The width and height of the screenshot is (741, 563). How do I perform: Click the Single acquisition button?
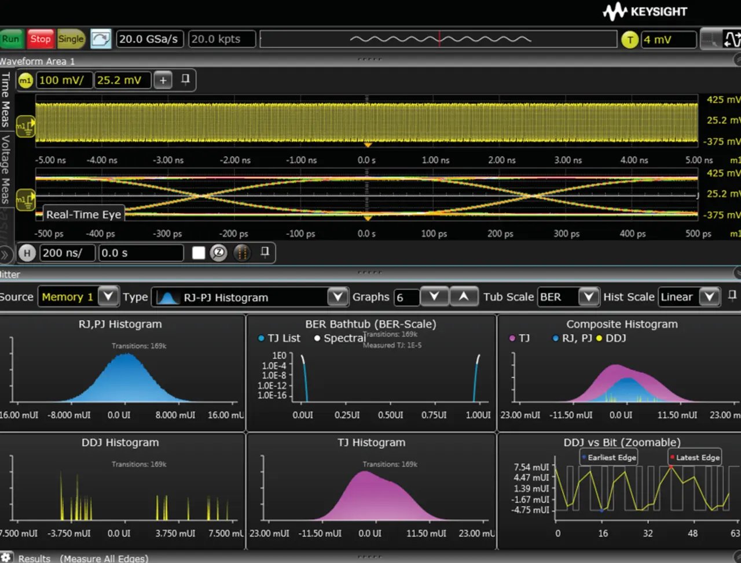tap(71, 39)
